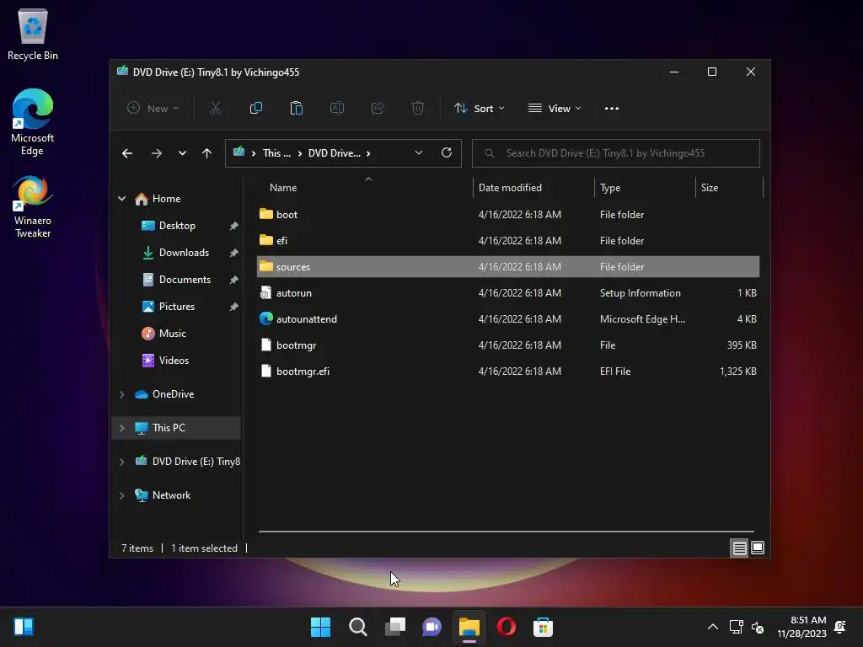Click the Share icon in toolbar
Viewport: 863px width, 647px height.
click(378, 109)
